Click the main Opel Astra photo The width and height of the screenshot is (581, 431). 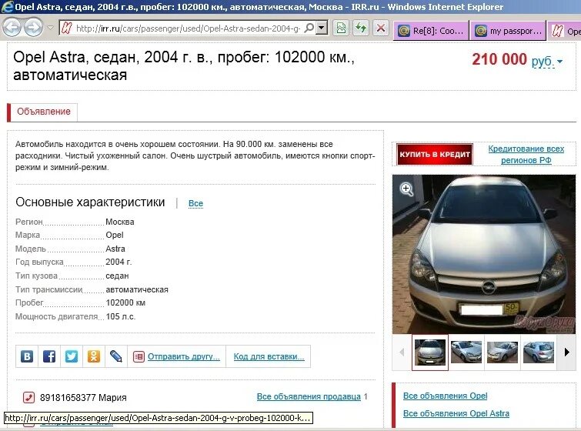484,254
